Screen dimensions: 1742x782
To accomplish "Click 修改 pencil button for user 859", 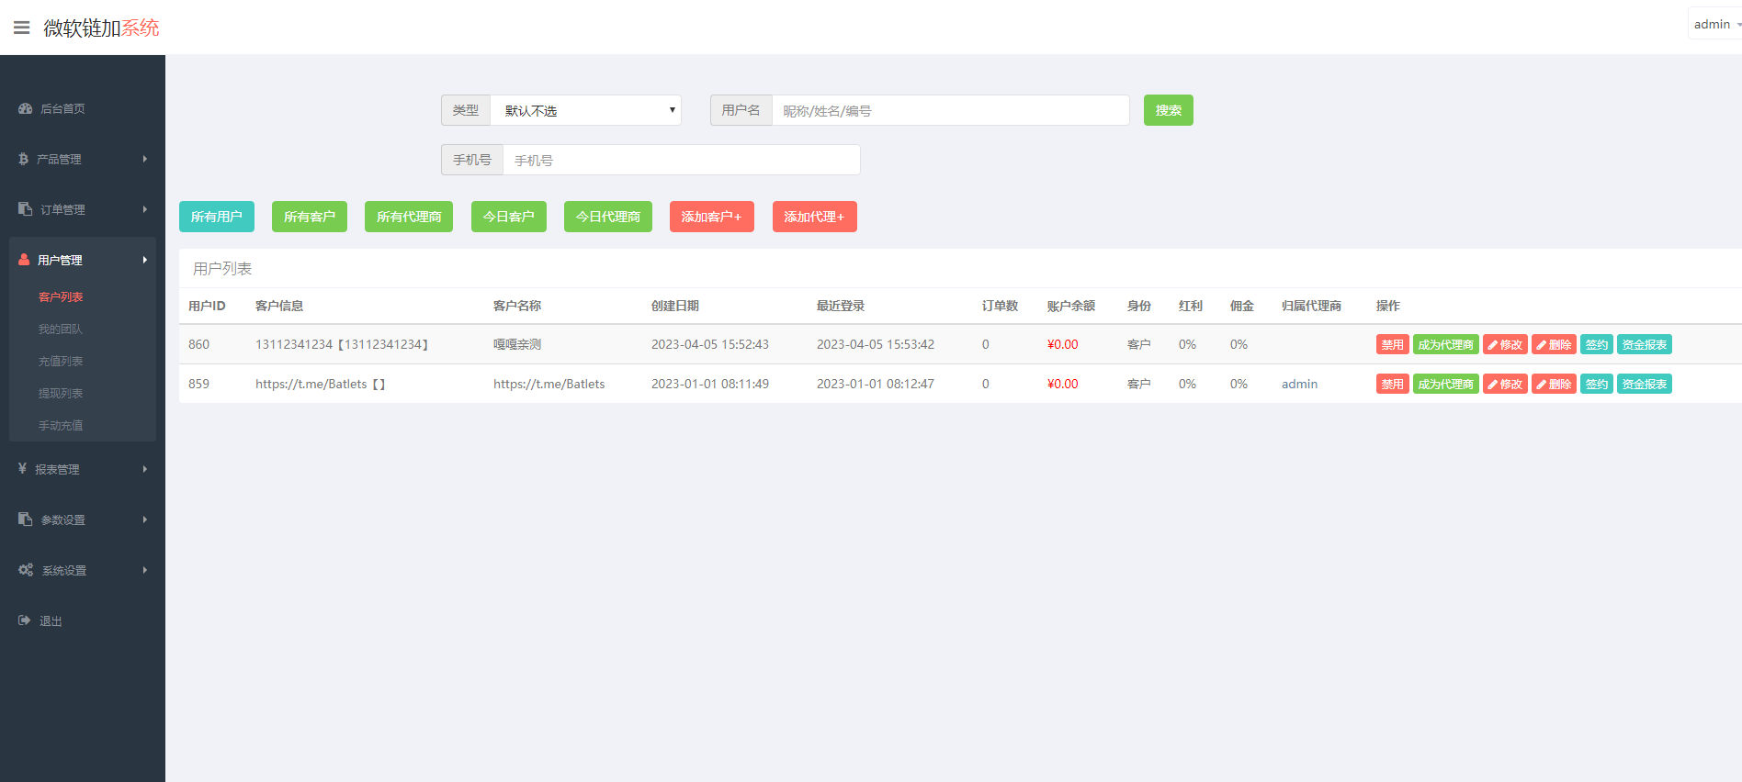I will tap(1504, 385).
